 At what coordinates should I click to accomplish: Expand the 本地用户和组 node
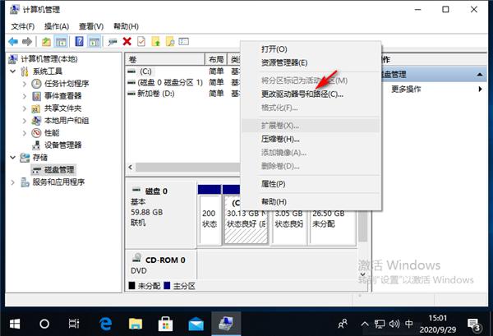pos(25,121)
